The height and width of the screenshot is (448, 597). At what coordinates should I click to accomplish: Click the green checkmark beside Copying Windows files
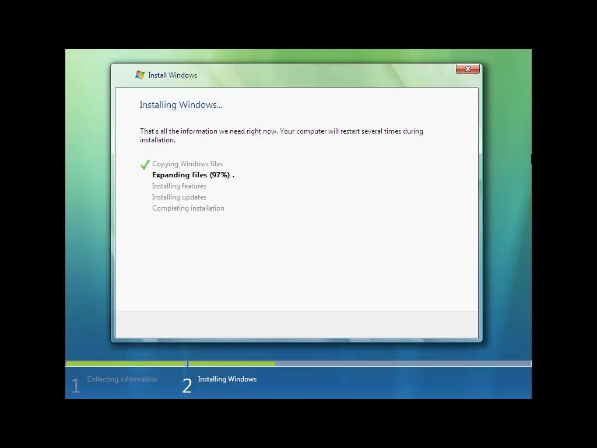point(145,164)
